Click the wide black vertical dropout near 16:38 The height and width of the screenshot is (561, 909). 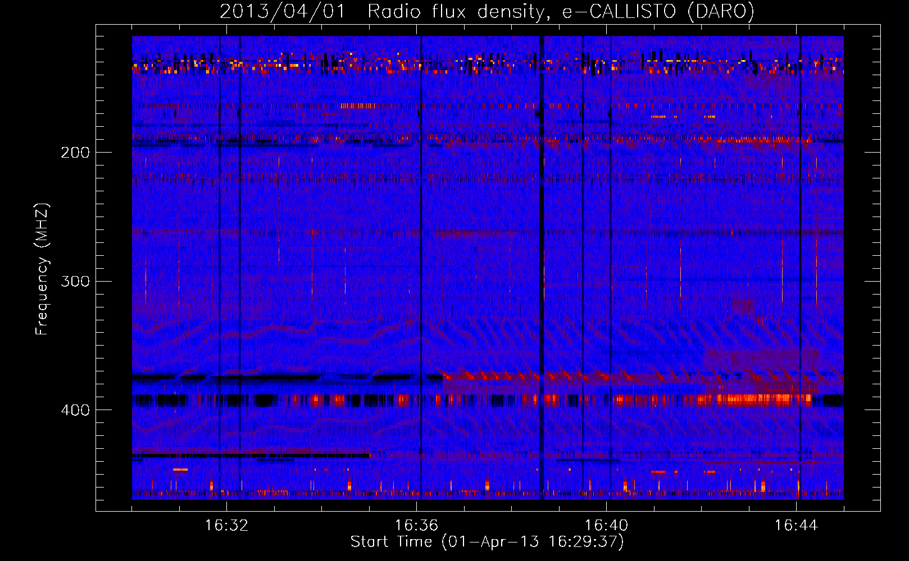[542, 268]
